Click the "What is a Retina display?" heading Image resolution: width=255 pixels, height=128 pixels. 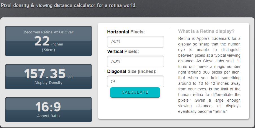coord(206,31)
